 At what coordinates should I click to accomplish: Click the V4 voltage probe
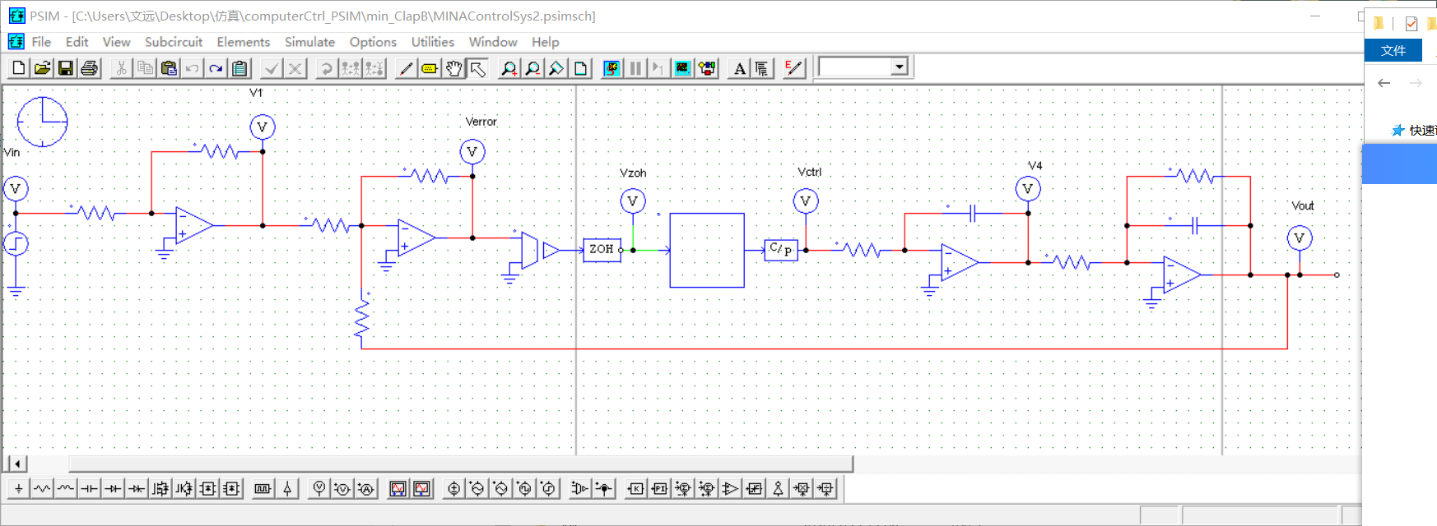coord(1028,189)
